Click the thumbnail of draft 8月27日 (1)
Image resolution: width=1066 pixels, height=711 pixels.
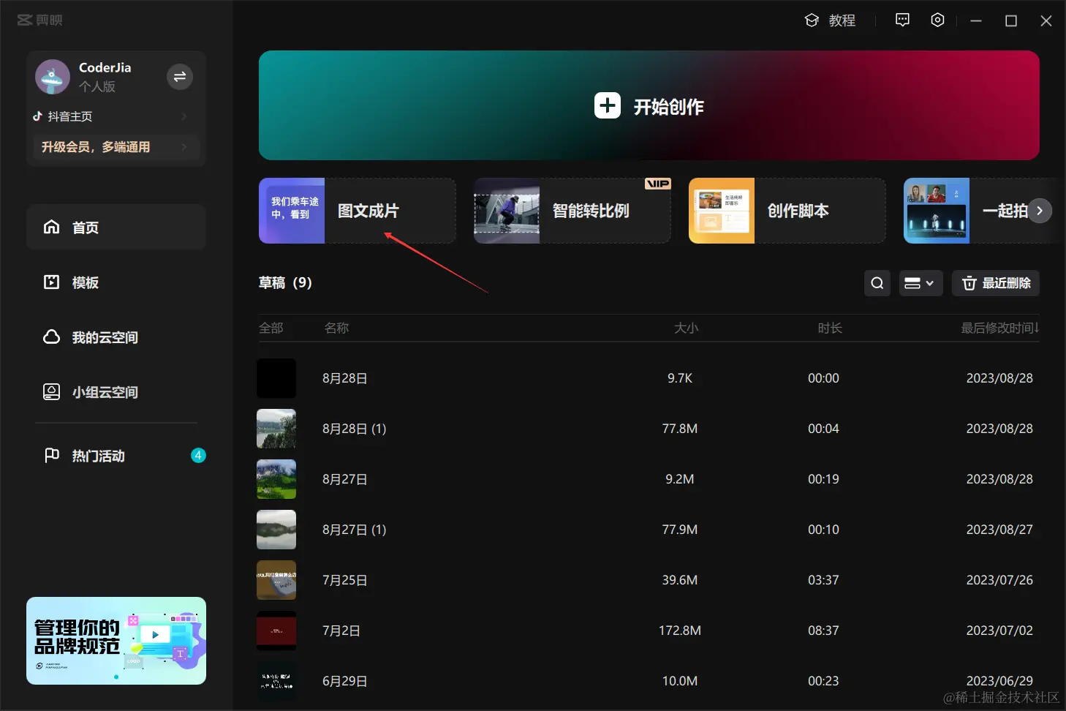pyautogui.click(x=276, y=530)
